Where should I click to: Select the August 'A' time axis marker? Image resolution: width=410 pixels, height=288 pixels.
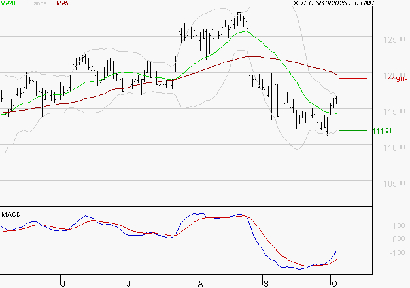click(199, 283)
